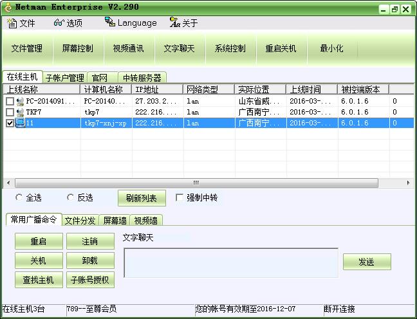Open the 关于 menu
This screenshot has width=417, height=319.
point(184,23)
